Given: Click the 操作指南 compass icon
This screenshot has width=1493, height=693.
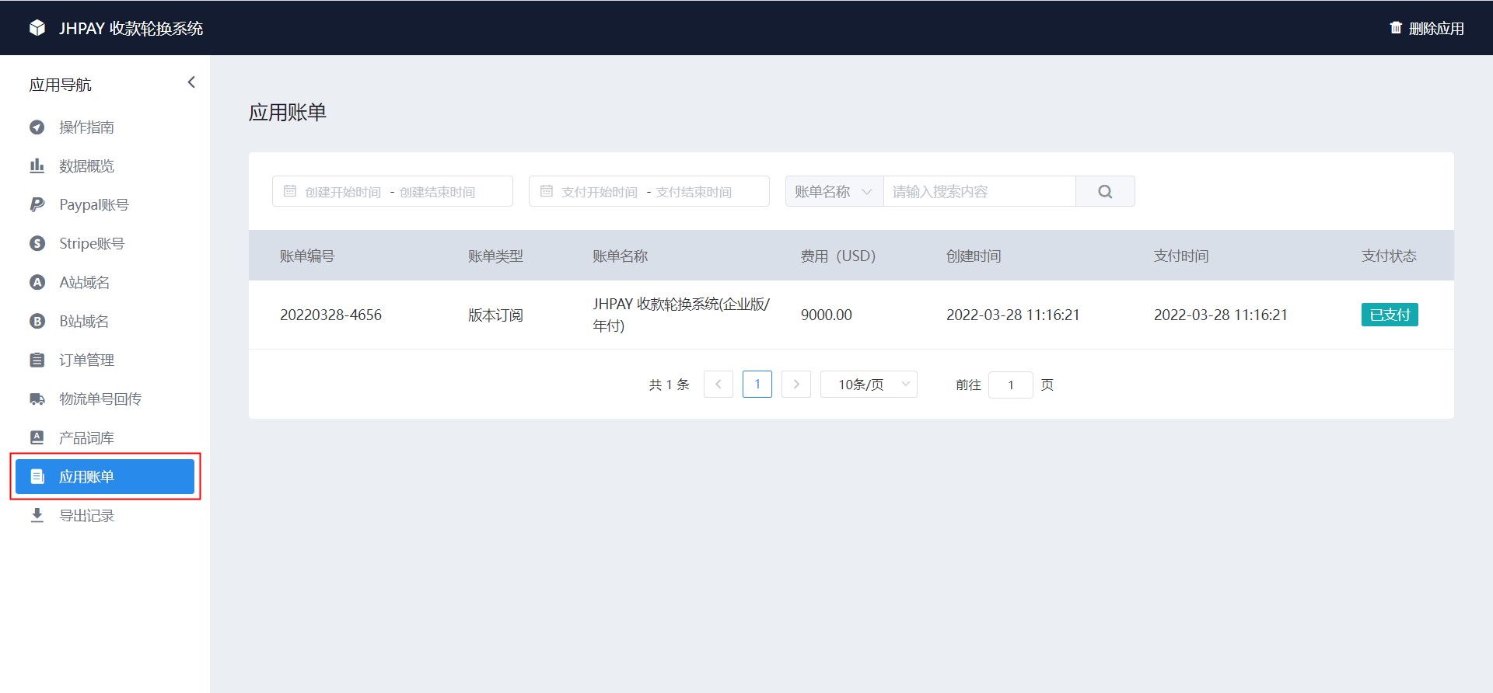Looking at the screenshot, I should 37,127.
